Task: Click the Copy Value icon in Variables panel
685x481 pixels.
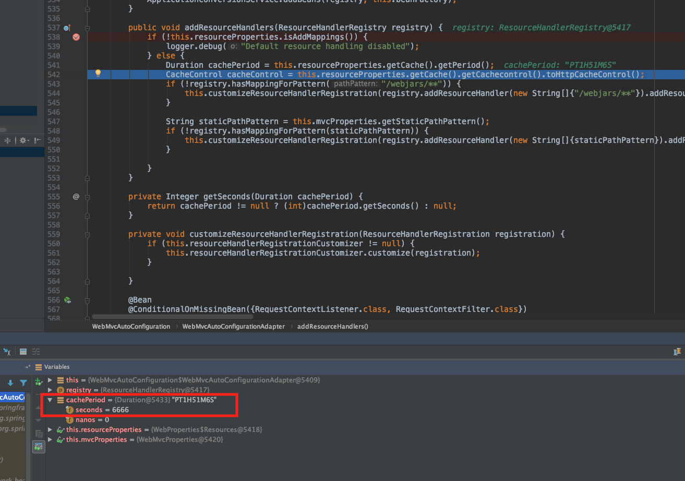Action: click(38, 433)
